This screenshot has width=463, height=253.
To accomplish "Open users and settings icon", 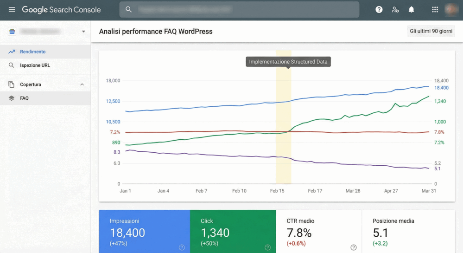I will click(x=395, y=10).
